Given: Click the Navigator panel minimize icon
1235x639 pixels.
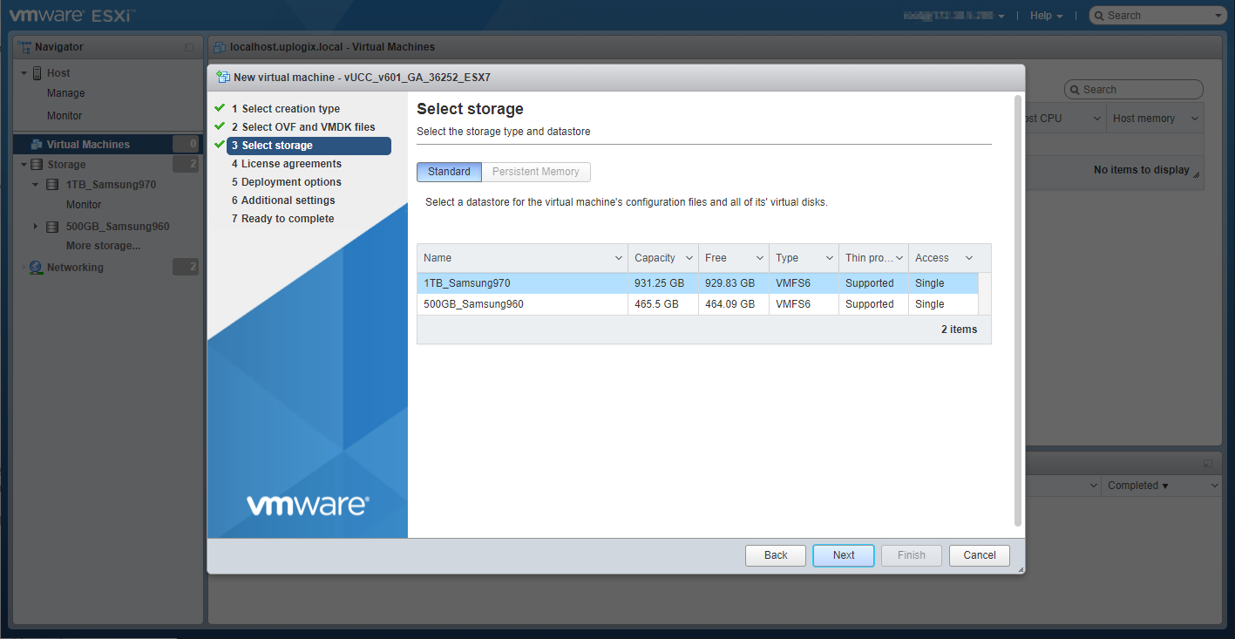Looking at the screenshot, I should click(189, 47).
